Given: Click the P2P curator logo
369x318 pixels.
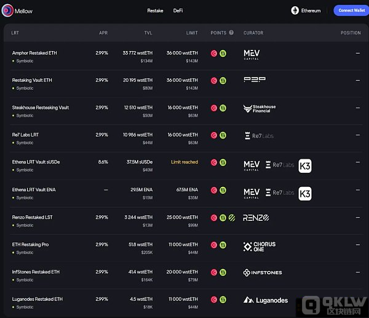Looking at the screenshot, I should tap(255, 80).
